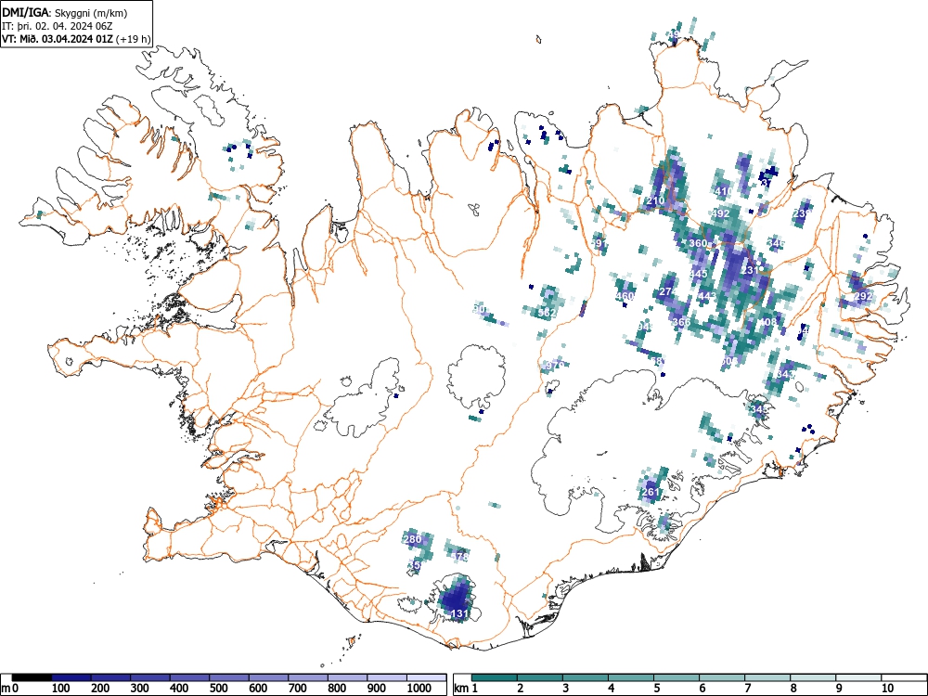The height and width of the screenshot is (696, 928).
Task: Select the "280" value in the south
Action: coord(411,539)
